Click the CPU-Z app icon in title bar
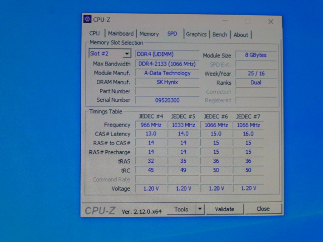The width and height of the screenshot is (323, 242). (87, 19)
